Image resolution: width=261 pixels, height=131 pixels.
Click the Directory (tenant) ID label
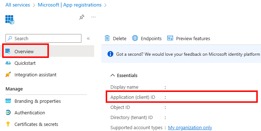131,118
